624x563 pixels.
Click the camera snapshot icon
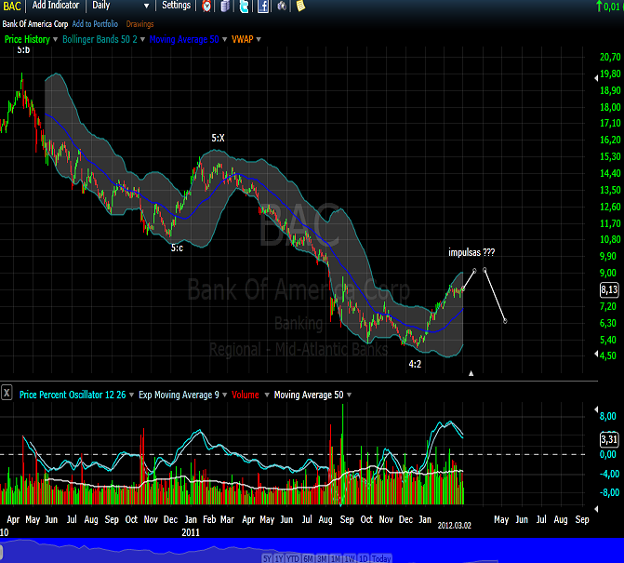pyautogui.click(x=282, y=6)
